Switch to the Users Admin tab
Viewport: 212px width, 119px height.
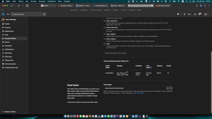[118, 6]
